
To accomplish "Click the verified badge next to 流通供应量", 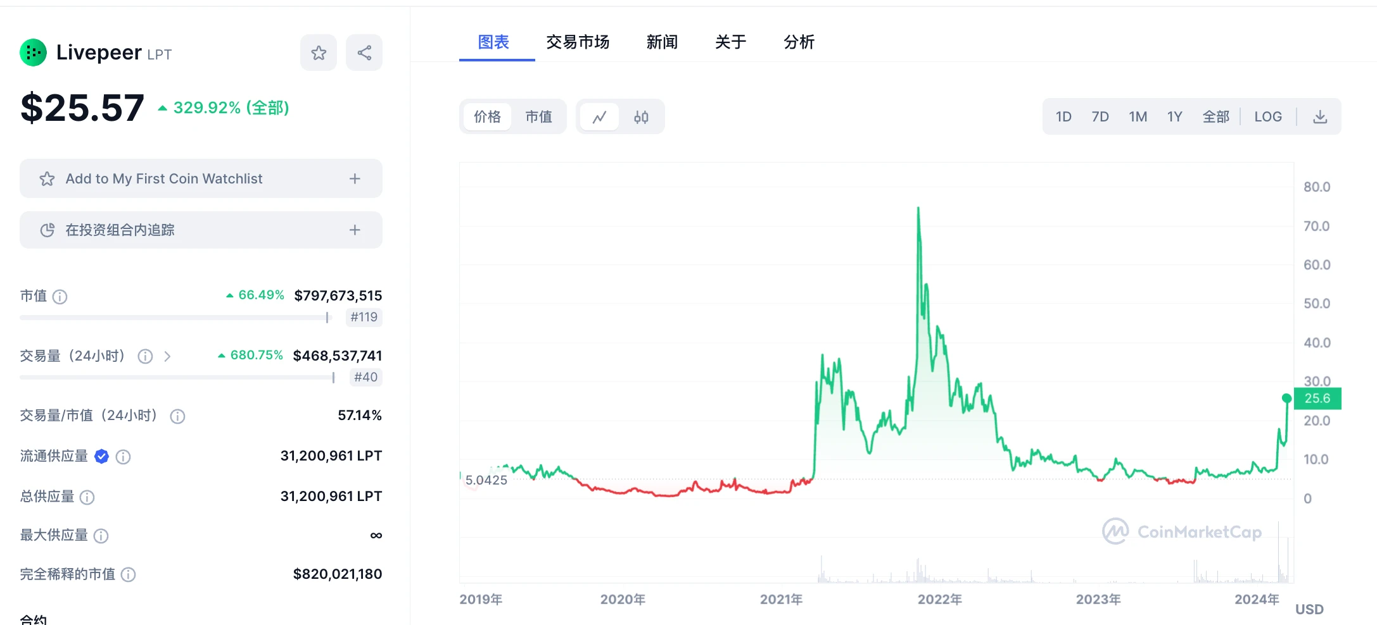I will (101, 456).
